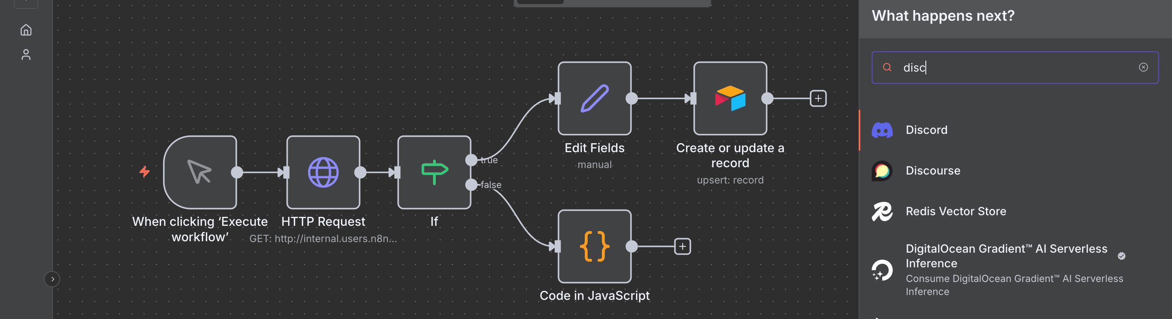Click the magnifier search icon
Image resolution: width=1172 pixels, height=319 pixels.
point(887,68)
